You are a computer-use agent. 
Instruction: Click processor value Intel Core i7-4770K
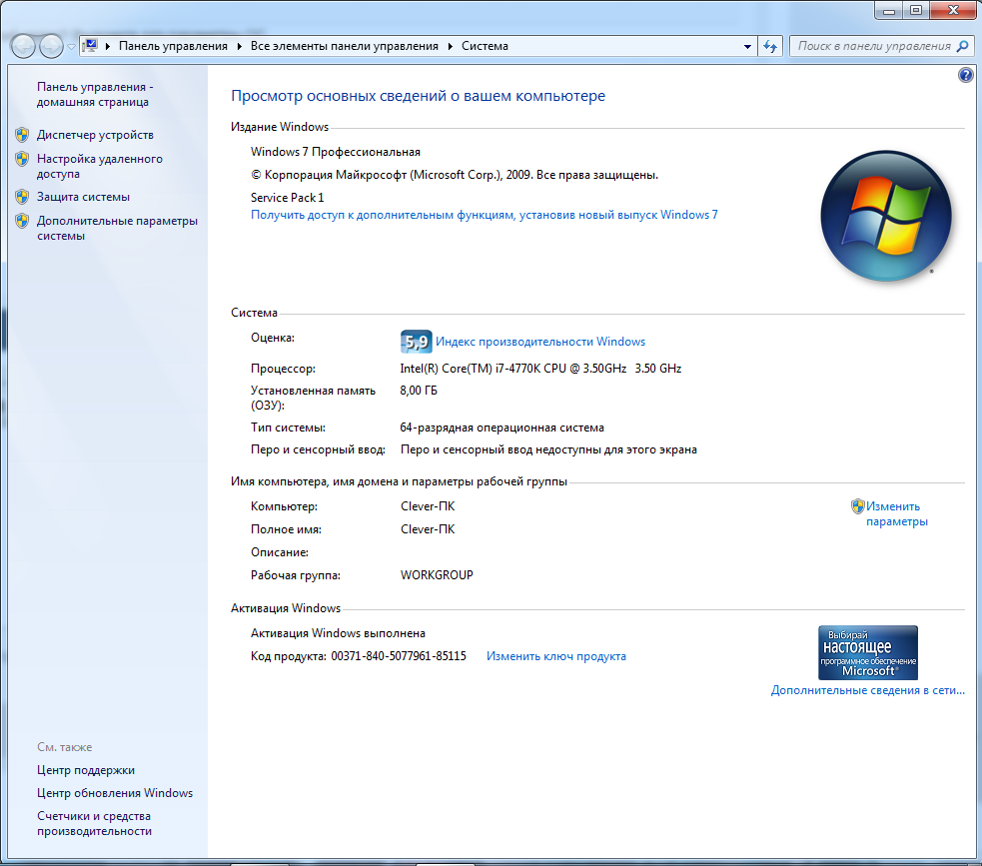(540, 369)
